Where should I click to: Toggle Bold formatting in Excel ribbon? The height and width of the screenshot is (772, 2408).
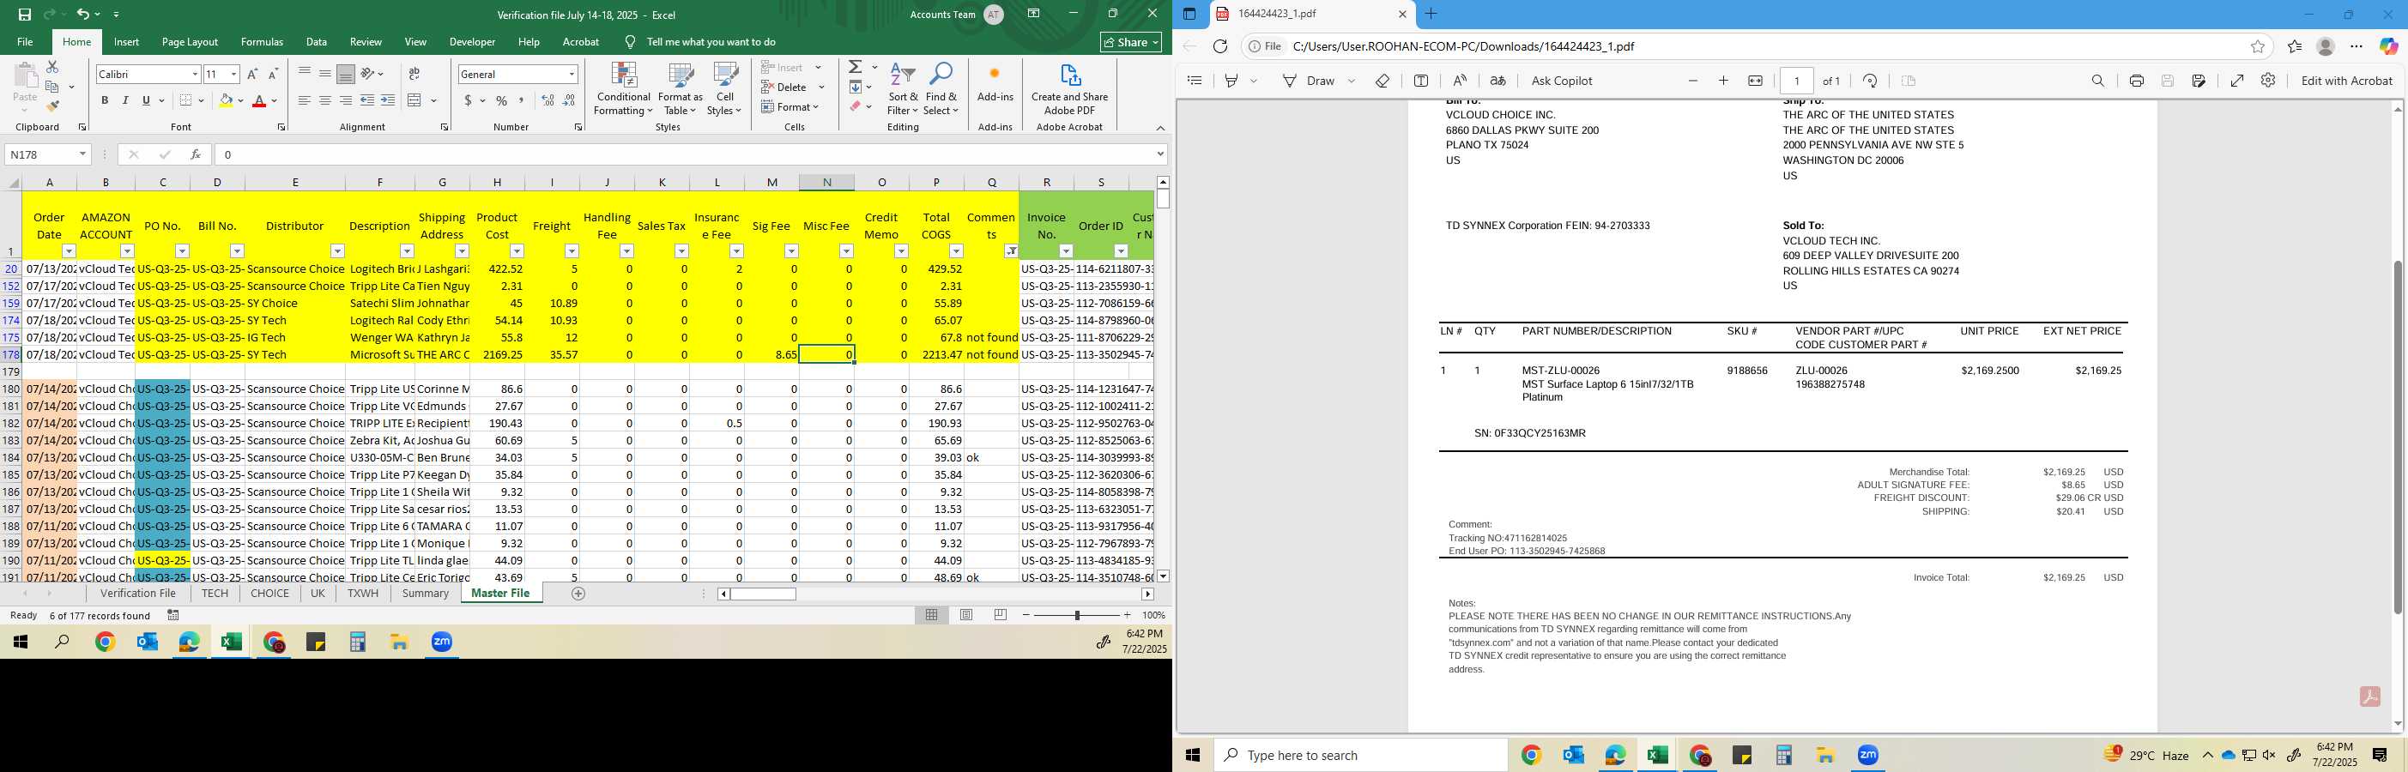(x=105, y=100)
